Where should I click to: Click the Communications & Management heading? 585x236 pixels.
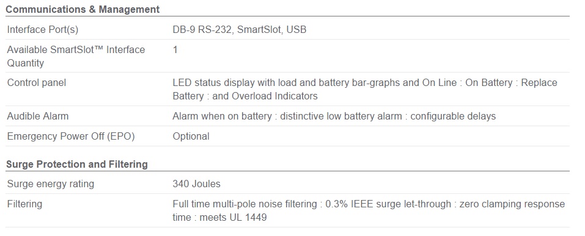83,9
